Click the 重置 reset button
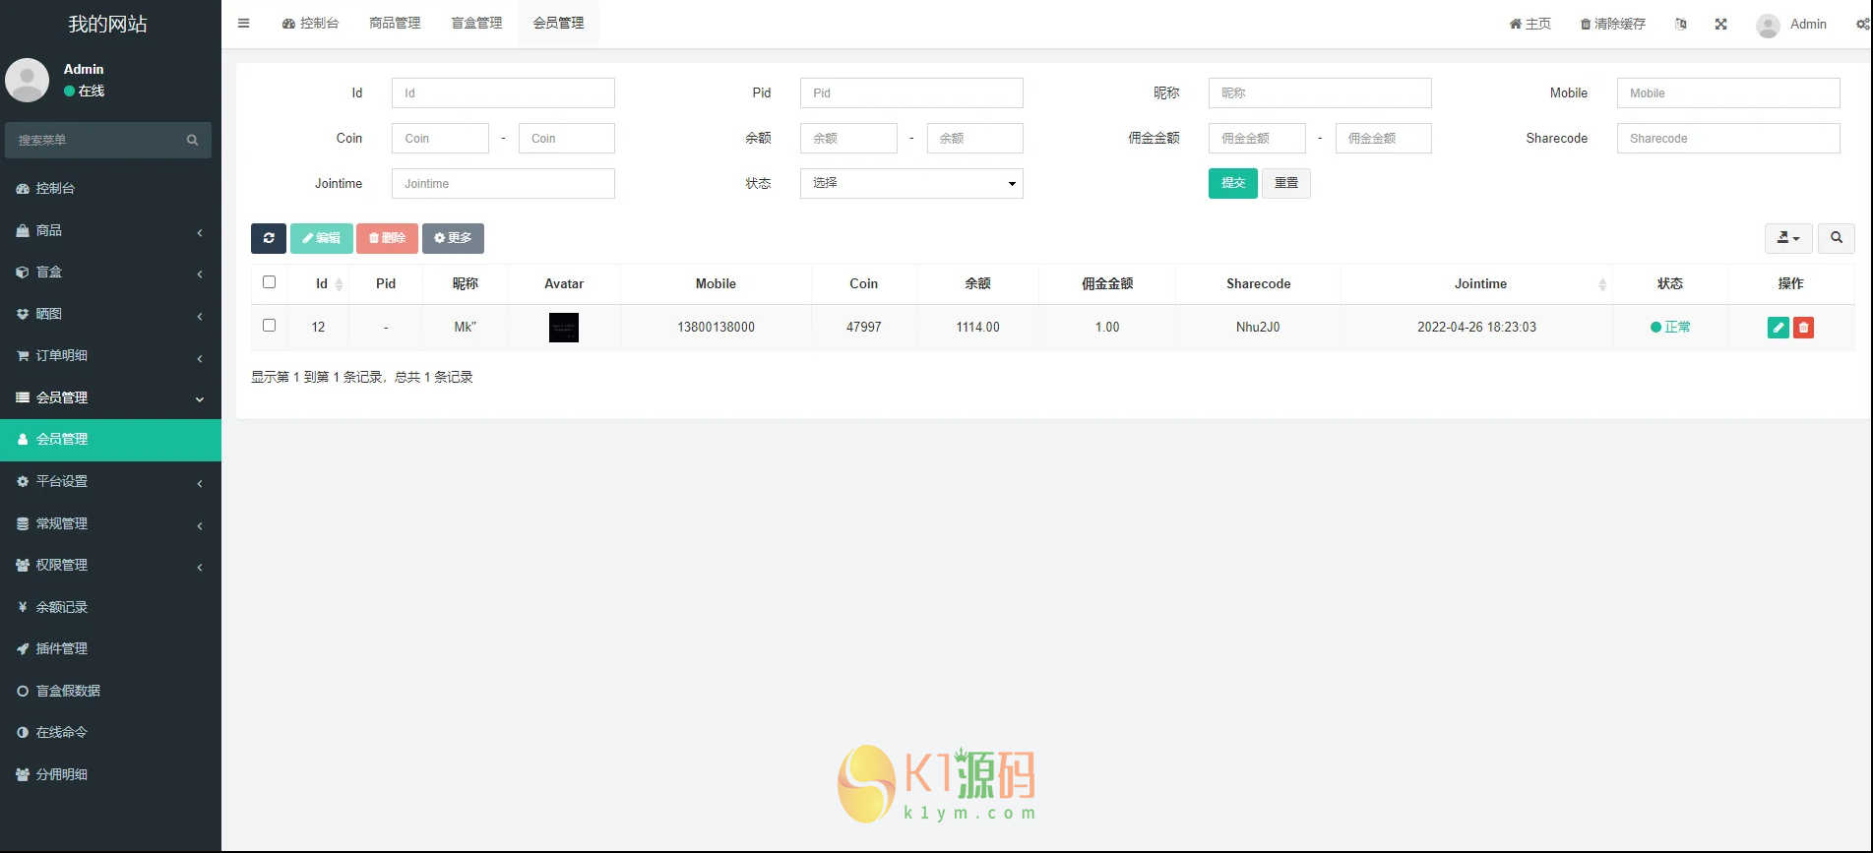Screen dimensions: 1873x853 pos(1286,183)
